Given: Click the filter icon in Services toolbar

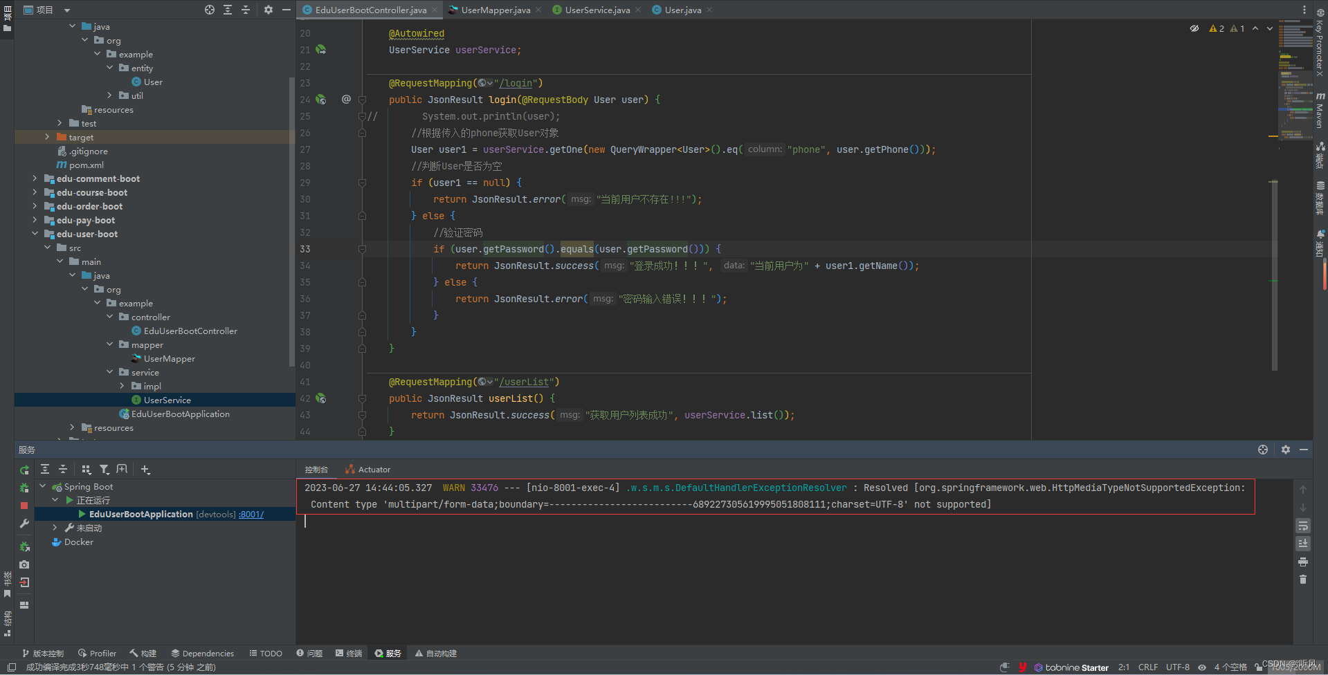Looking at the screenshot, I should pos(104,470).
